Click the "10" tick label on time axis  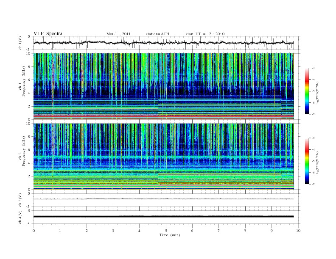(x=298, y=231)
